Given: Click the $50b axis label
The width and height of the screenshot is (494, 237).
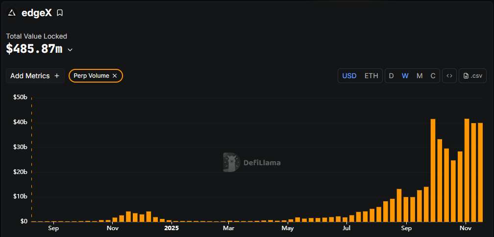Looking at the screenshot, I should 20,97.
